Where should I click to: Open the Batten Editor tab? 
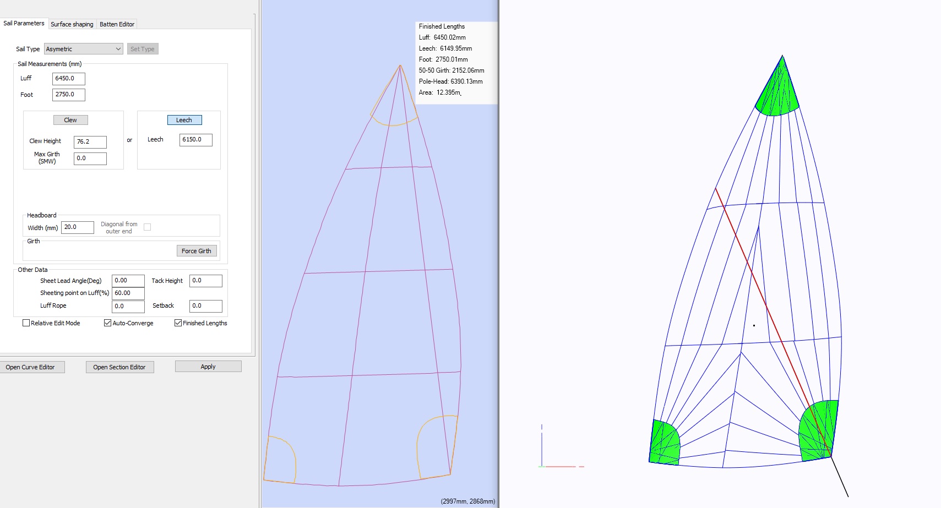[x=117, y=24]
